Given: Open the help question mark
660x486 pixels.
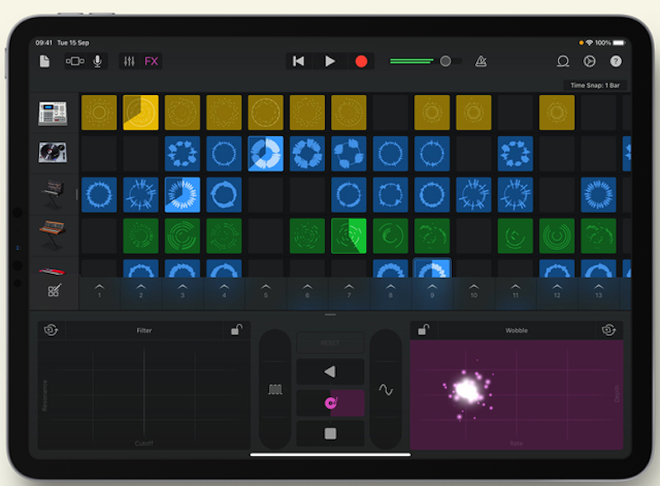Looking at the screenshot, I should 615,62.
